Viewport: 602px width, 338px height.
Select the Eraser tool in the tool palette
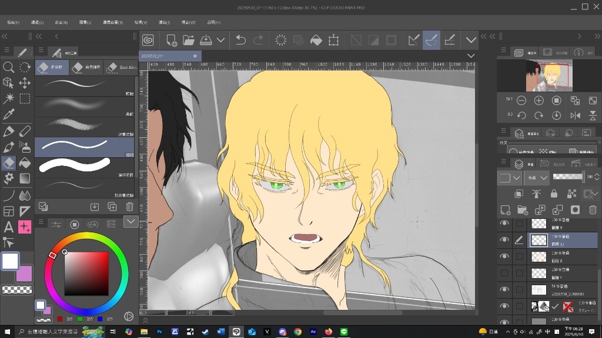(8, 163)
